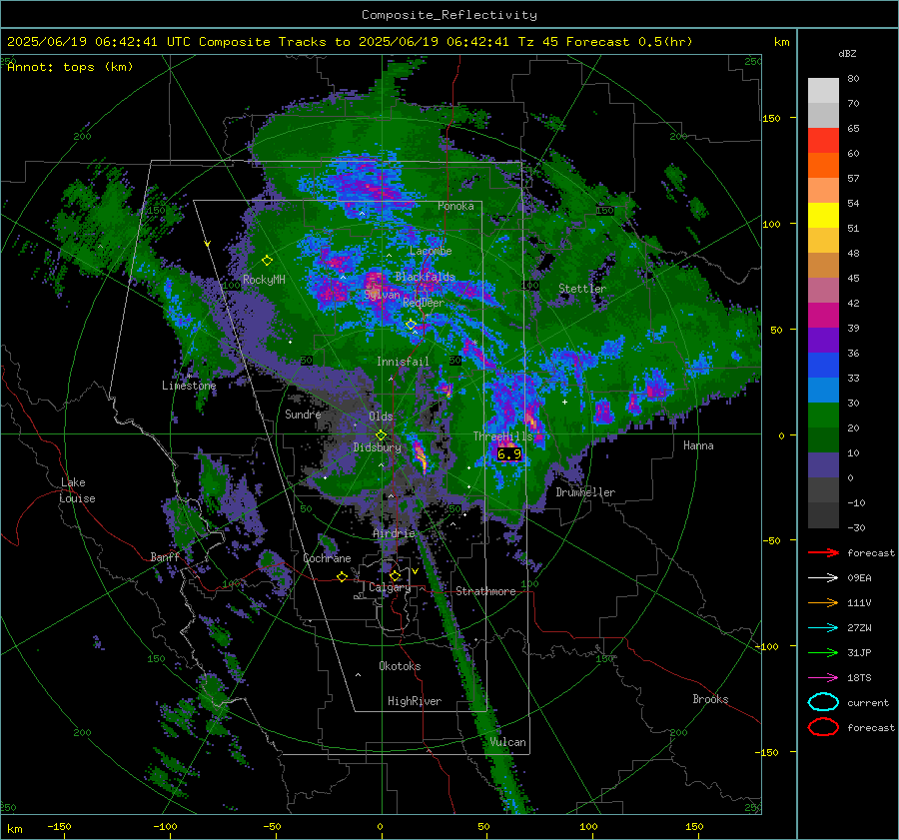Click the magenta 42 dBZ color swatch
Screen dimensions: 899x840
823,315
